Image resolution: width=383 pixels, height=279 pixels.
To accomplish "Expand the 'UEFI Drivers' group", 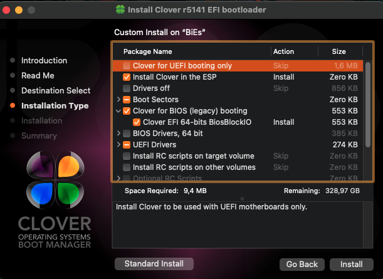I will [x=118, y=145].
